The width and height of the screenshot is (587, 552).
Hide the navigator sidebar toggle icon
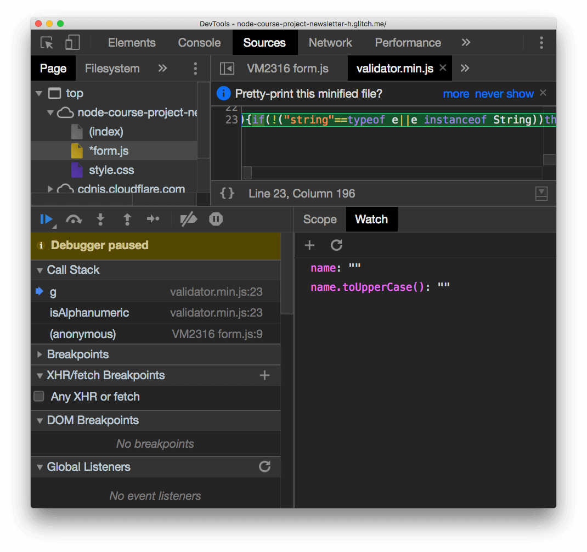227,69
